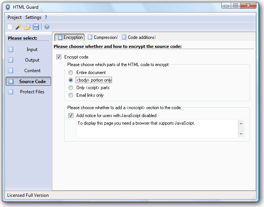Click the 'b' icon on Compression tab

(x=90, y=37)
